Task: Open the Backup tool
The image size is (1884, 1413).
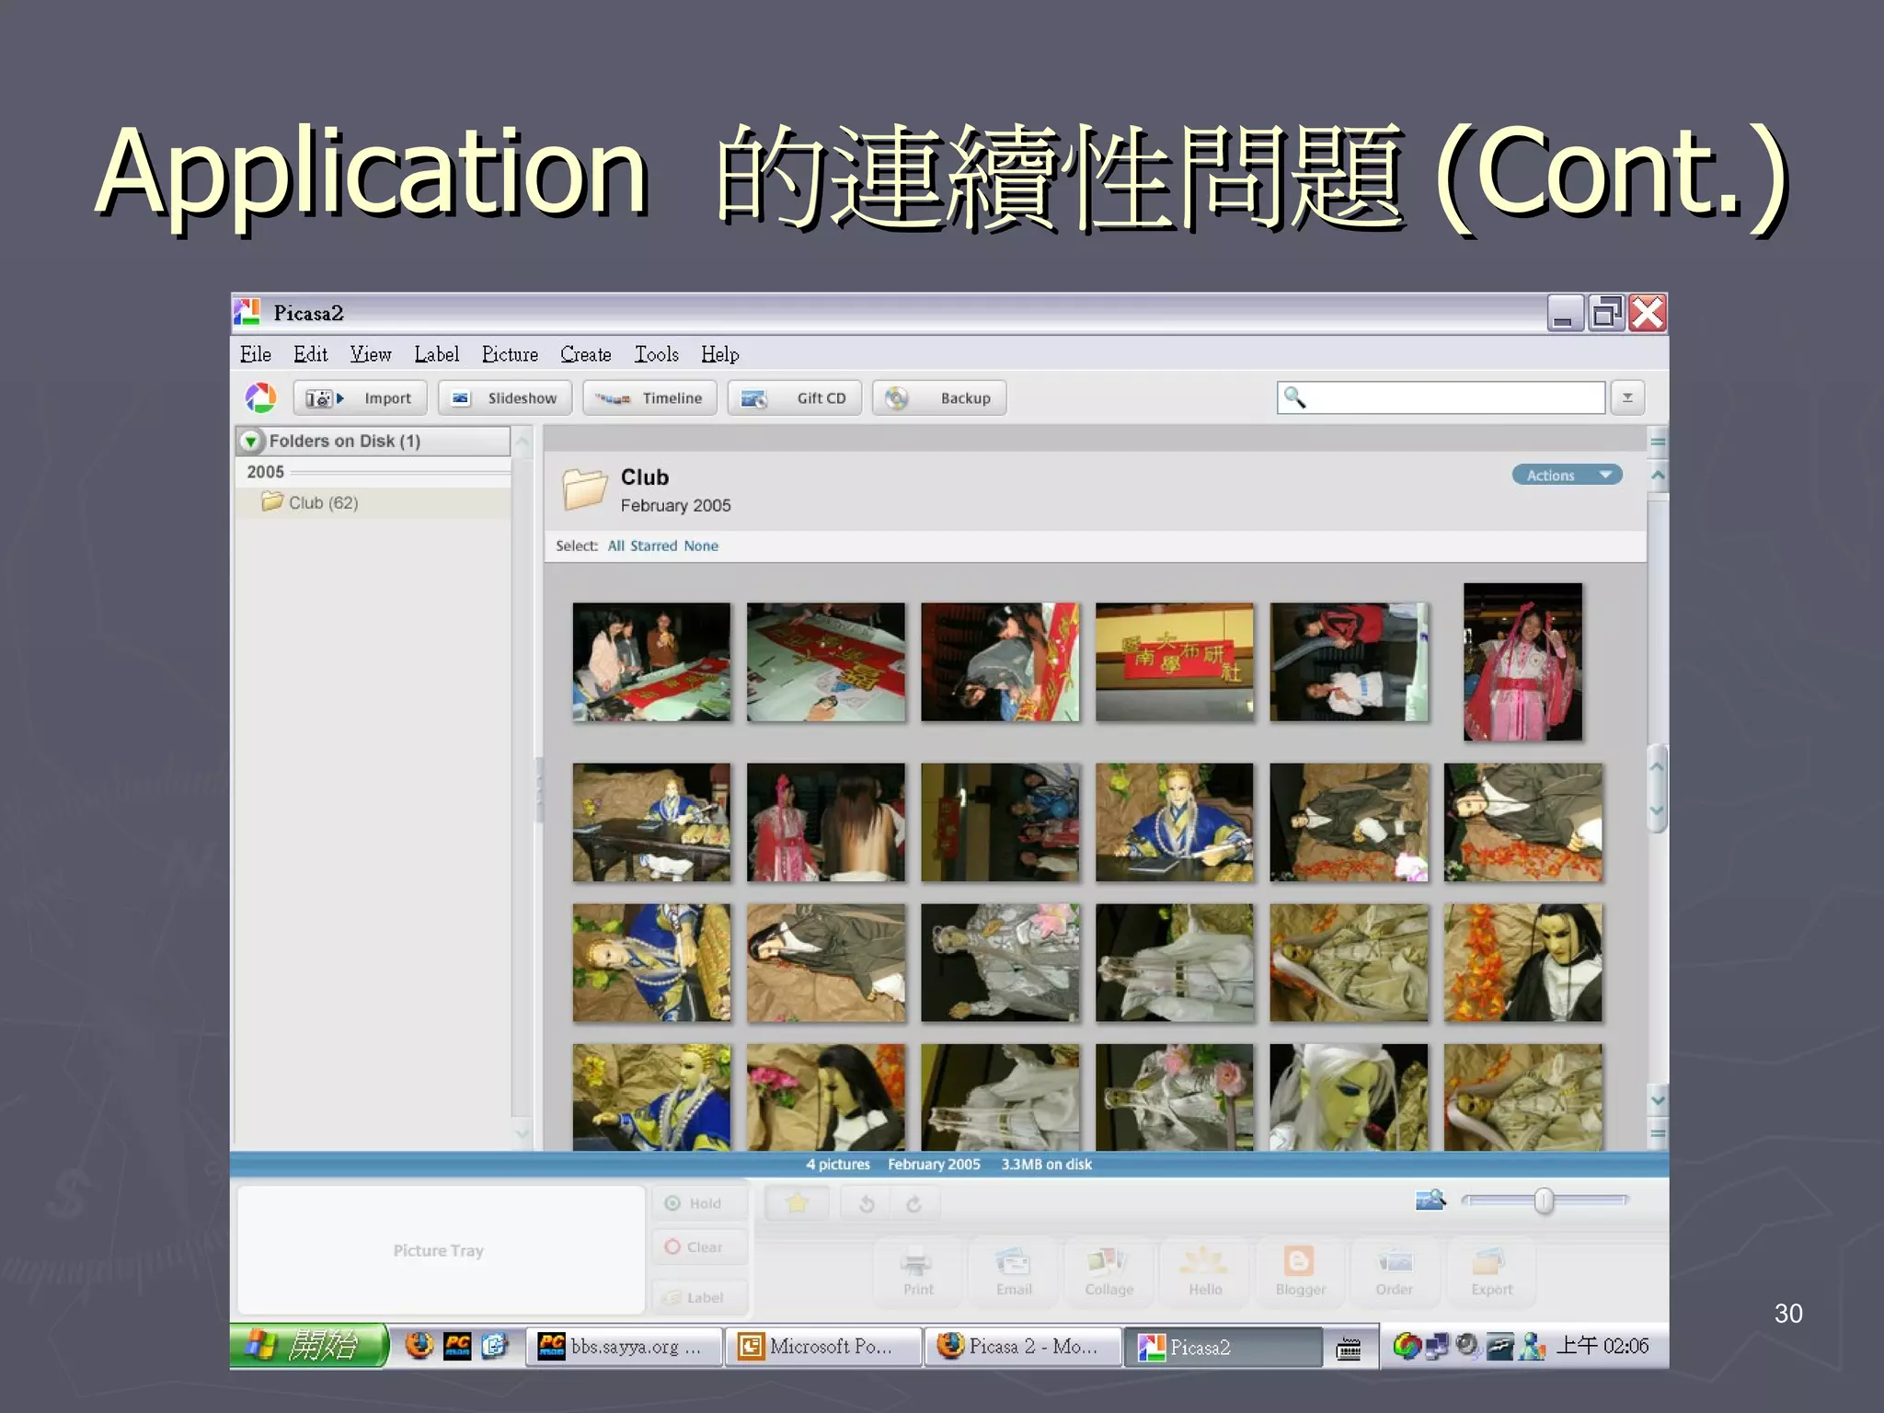Action: 939,397
